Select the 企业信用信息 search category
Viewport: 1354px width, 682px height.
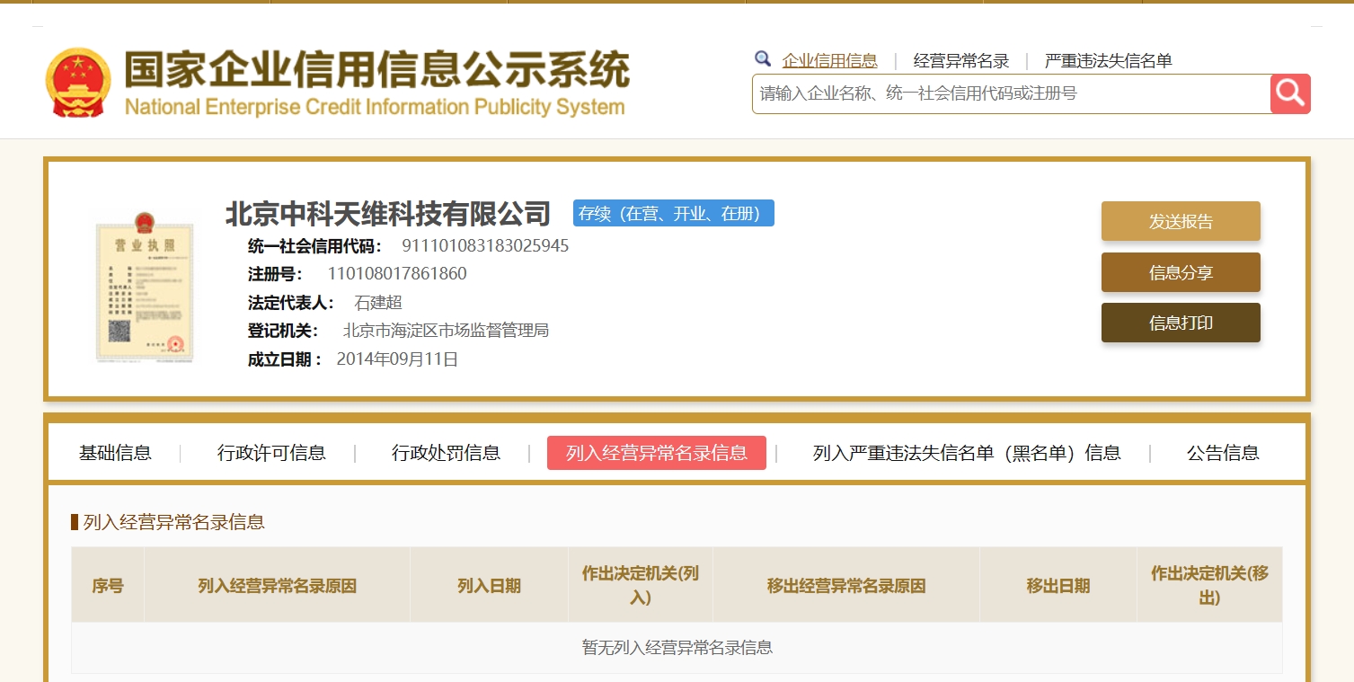[x=830, y=61]
